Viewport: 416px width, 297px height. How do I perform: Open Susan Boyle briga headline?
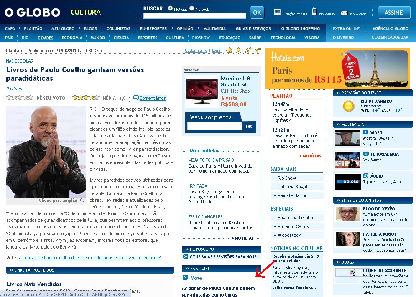[x=216, y=197]
